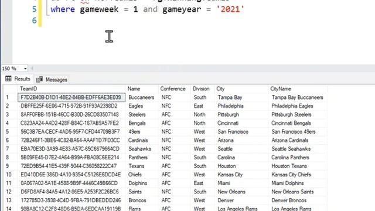Click the Cardinals name cell
This screenshot has width=375, height=211.
coord(142,140)
